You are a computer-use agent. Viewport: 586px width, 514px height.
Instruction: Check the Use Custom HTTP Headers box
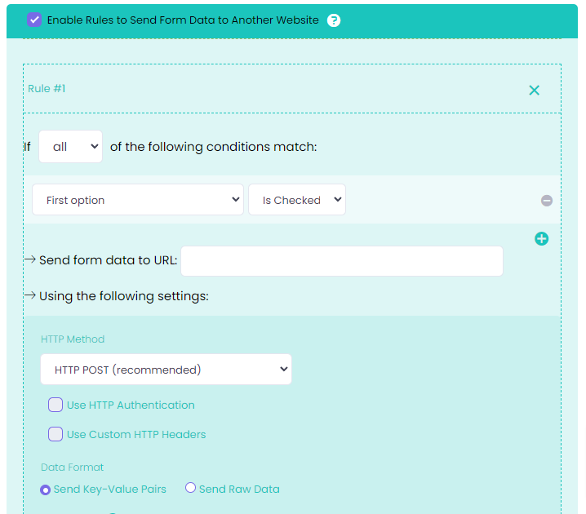[55, 434]
